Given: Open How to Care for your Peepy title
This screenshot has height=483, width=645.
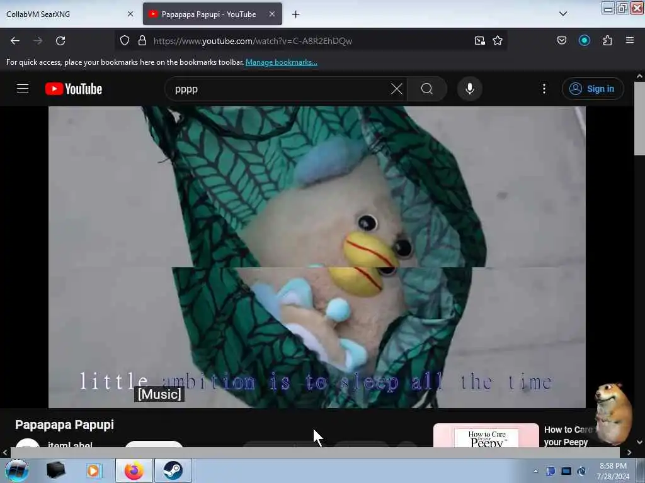Looking at the screenshot, I should point(568,436).
